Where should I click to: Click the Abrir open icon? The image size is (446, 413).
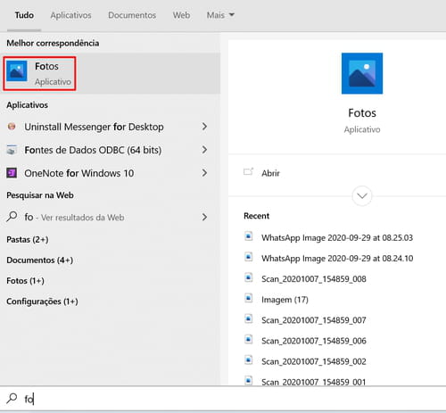pos(248,172)
